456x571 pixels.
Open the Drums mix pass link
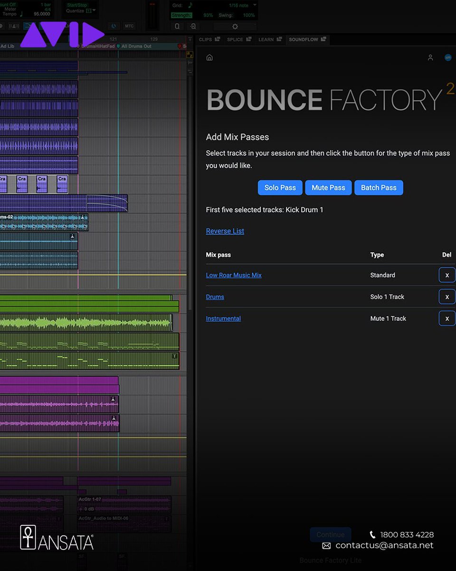tap(215, 297)
